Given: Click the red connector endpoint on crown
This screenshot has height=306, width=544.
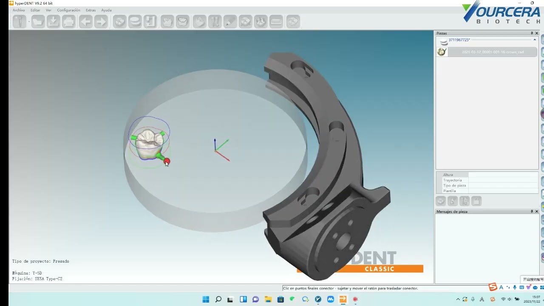Looking at the screenshot, I should 167,161.
